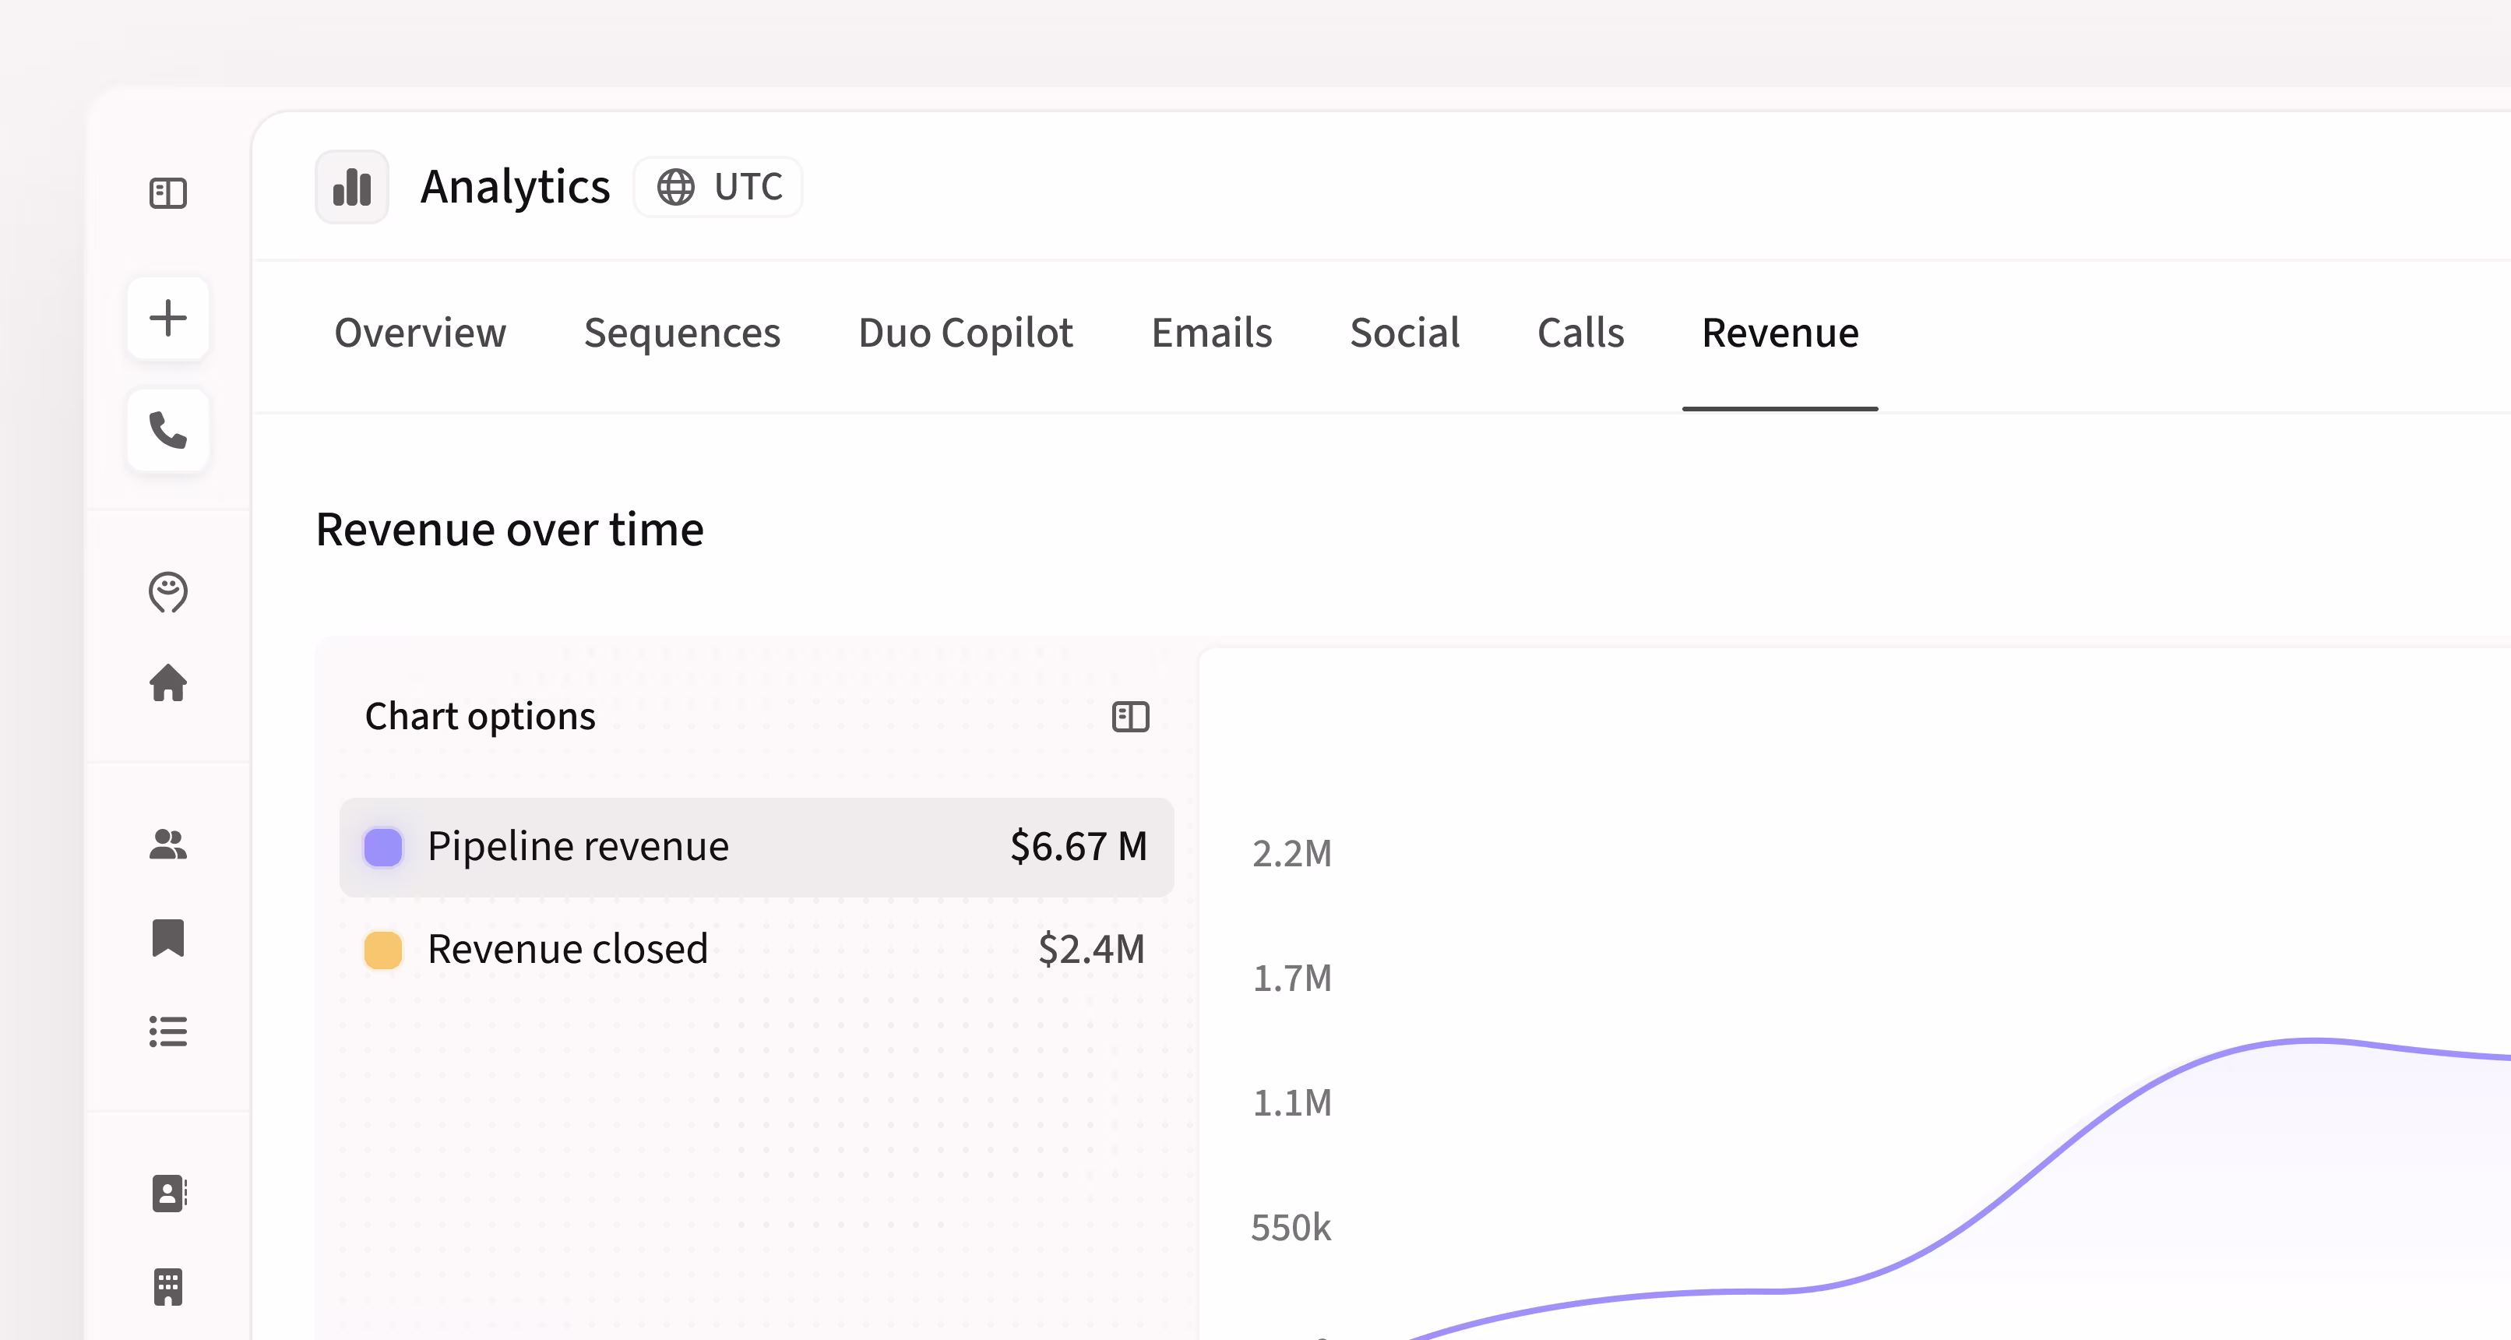Open the UTC timezone selector
The height and width of the screenshot is (1340, 2511).
718,186
